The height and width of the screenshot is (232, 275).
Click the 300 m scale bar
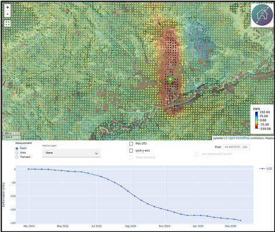(12, 133)
